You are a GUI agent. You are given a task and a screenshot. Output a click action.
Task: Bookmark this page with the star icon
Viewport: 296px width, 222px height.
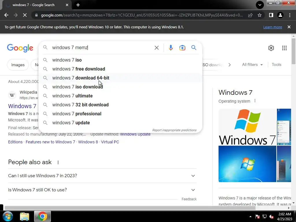point(260,15)
